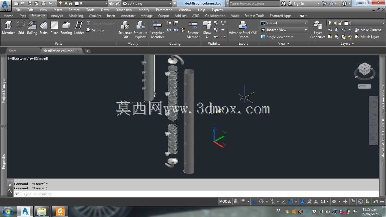Open the Project Manager side palette

click(x=3, y=90)
